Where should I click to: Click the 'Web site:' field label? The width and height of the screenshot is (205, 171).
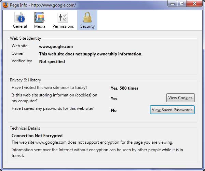pos(20,46)
